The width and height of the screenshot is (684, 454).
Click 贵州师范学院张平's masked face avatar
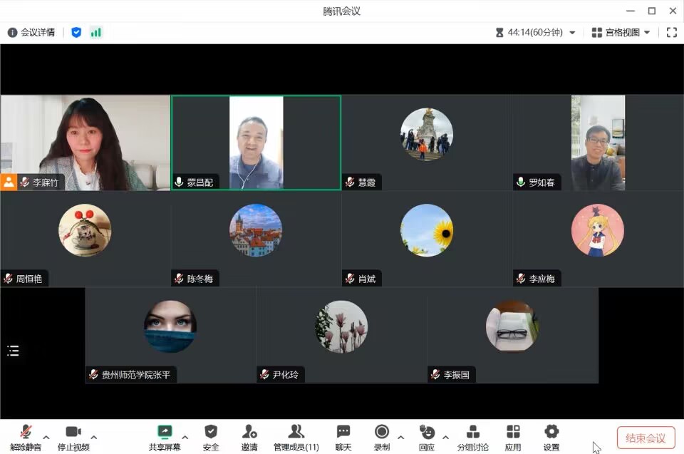tap(170, 326)
